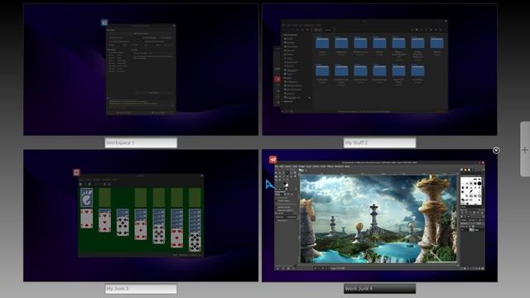Screen dimensions: 530x298
Task: Switch to the file manager window in My Stuff 2
Action: tap(364, 66)
